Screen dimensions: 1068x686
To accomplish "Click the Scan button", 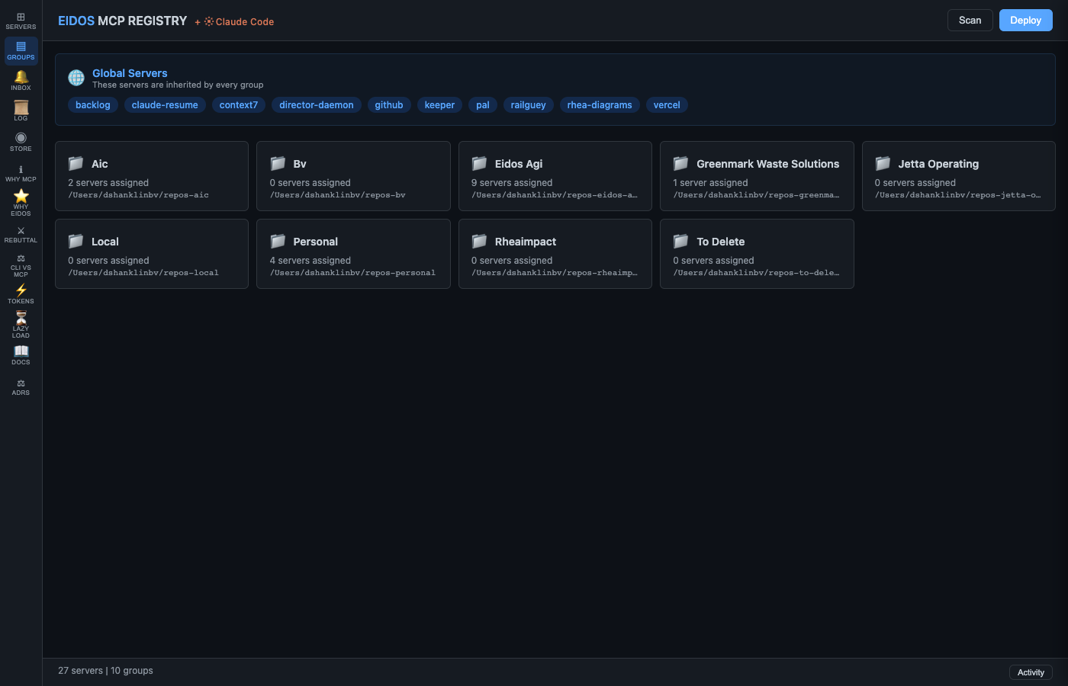I will (970, 21).
